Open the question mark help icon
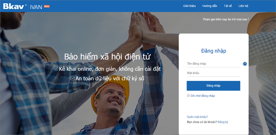The width and height of the screenshot is (276, 135). tap(245, 64)
